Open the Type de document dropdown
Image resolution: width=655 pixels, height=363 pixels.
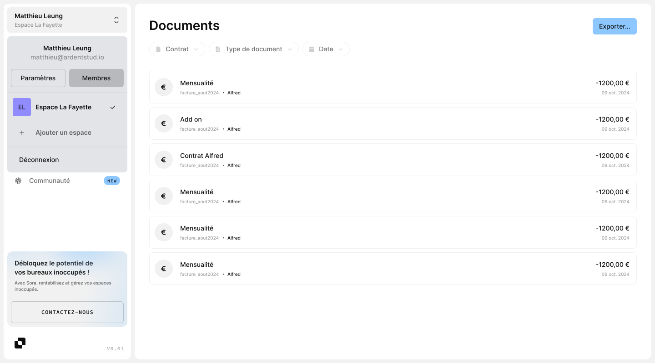[253, 49]
